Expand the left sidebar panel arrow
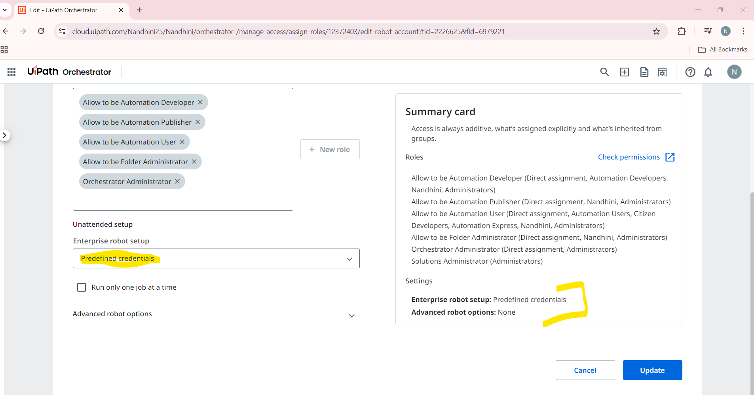 coord(4,135)
